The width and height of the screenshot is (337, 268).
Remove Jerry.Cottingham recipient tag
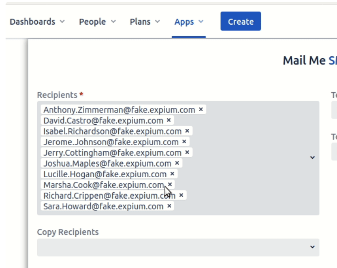click(x=187, y=152)
